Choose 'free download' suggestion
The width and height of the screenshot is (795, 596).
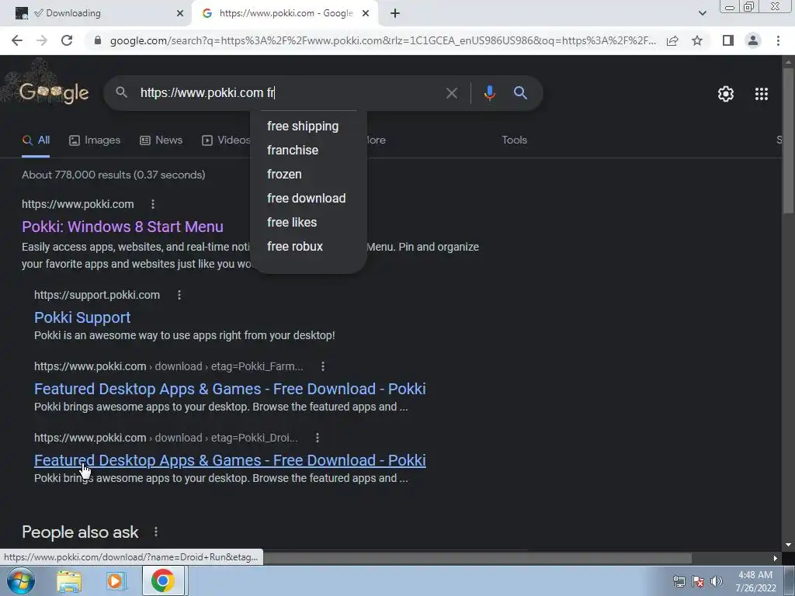tap(306, 198)
